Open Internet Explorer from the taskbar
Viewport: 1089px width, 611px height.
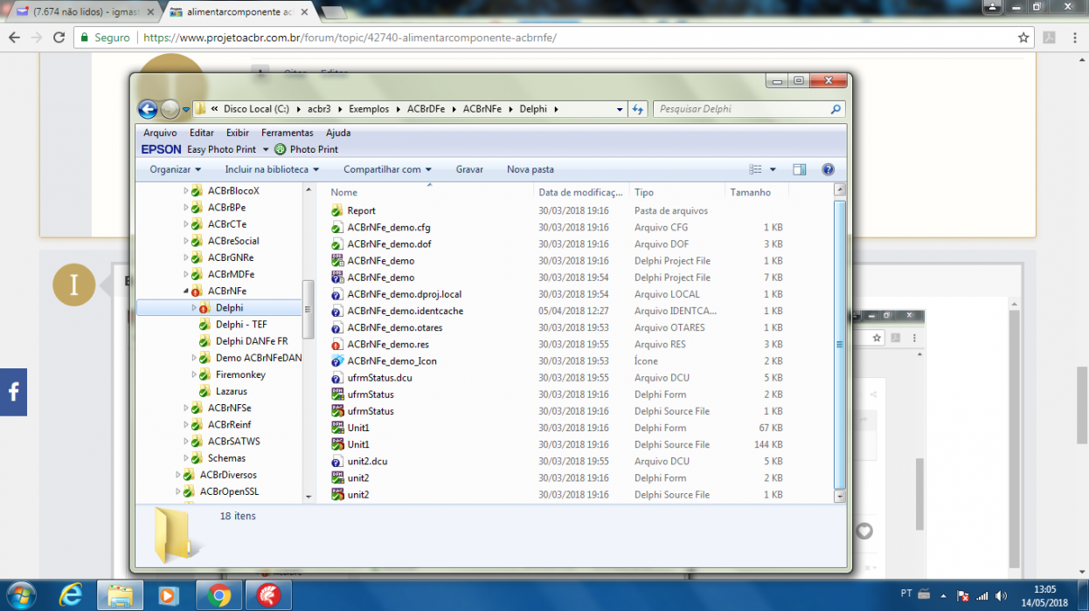[x=70, y=595]
